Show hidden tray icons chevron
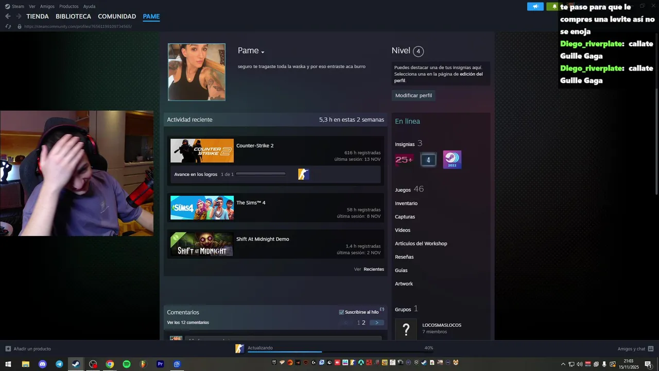The width and height of the screenshot is (659, 371). tap(563, 364)
